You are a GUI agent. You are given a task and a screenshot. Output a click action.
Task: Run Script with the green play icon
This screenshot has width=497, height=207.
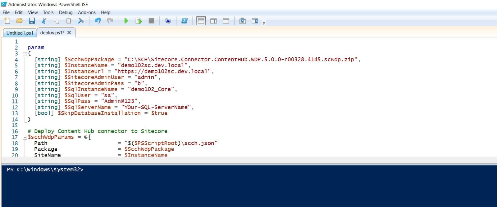126,21
